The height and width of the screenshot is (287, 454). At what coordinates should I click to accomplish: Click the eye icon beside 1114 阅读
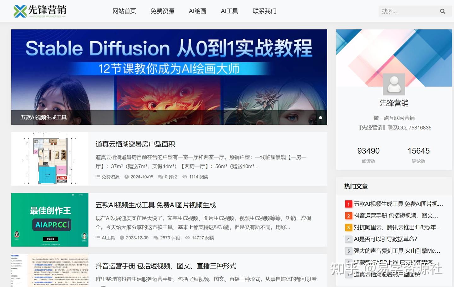coord(185,177)
